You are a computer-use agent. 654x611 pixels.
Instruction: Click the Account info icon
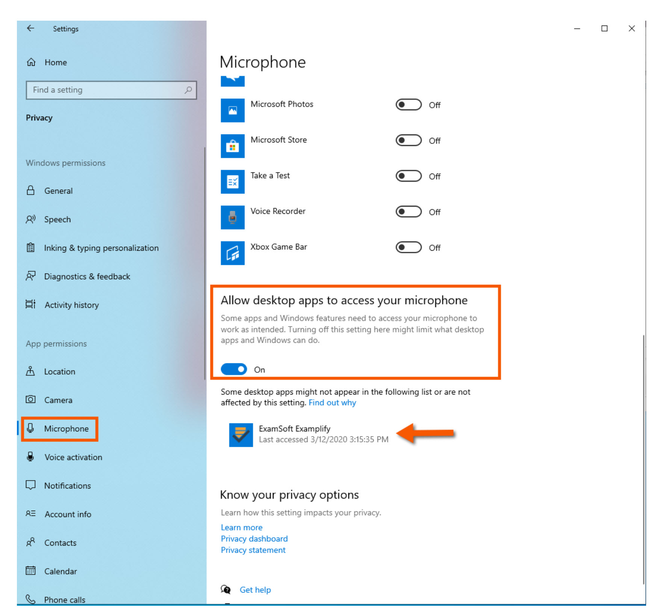pyautogui.click(x=30, y=514)
